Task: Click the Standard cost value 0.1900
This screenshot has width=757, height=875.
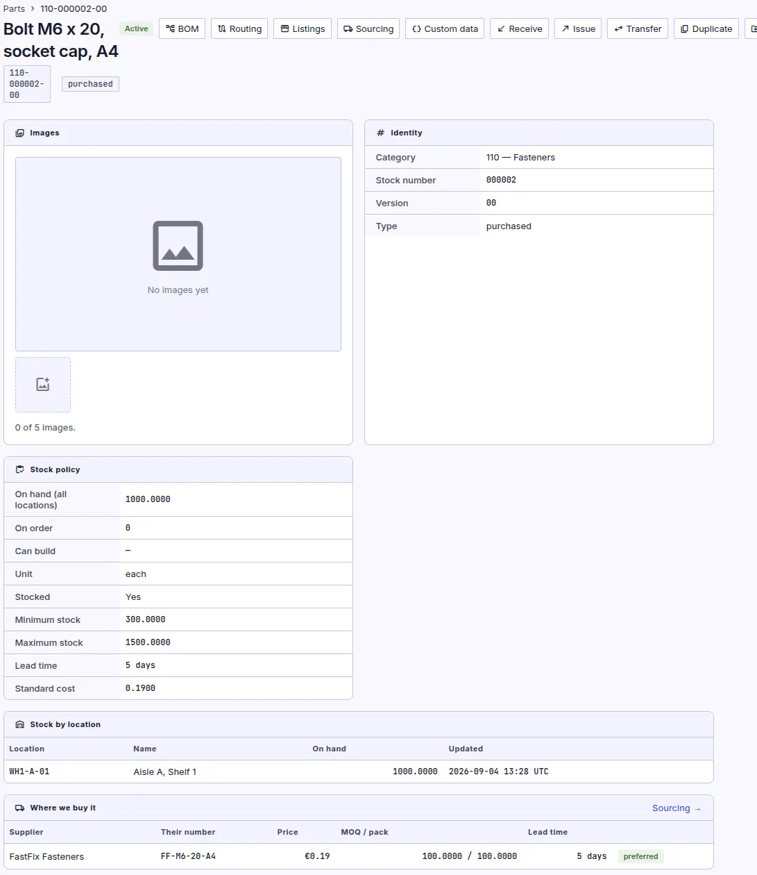Action: (140, 688)
